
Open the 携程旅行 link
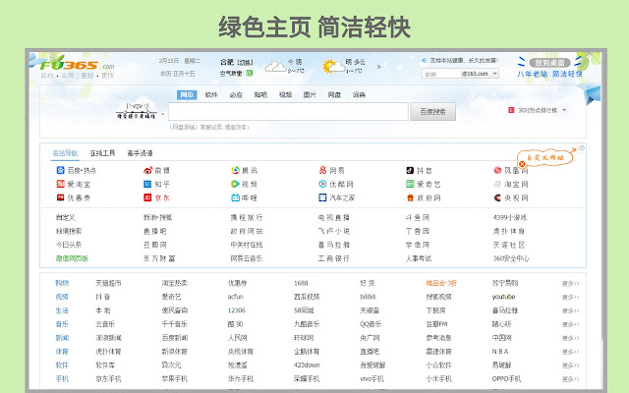tap(247, 218)
